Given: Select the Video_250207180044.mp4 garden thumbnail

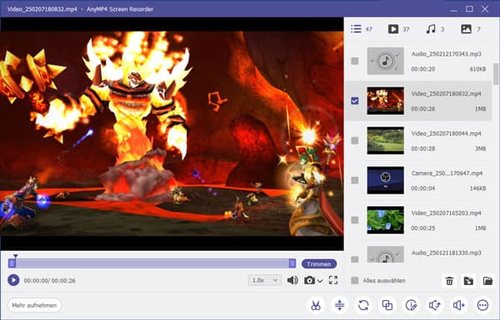Looking at the screenshot, I should coord(385,140).
